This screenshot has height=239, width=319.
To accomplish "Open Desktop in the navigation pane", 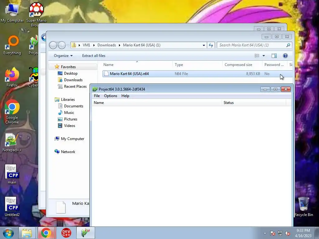I will coord(71,73).
